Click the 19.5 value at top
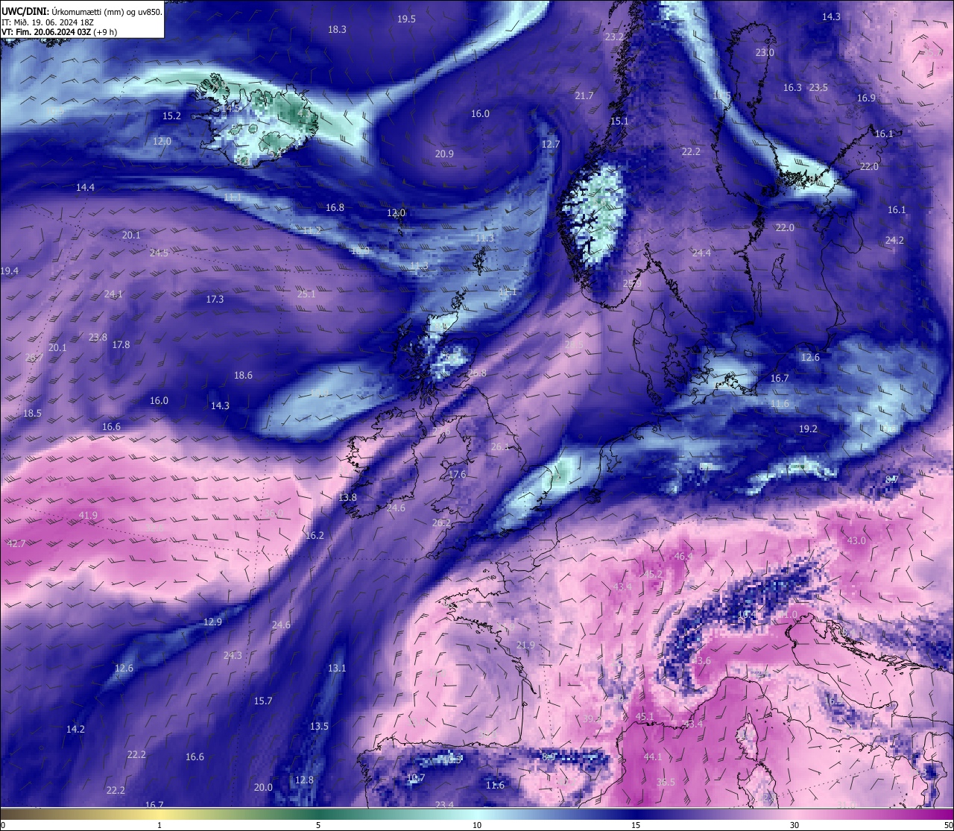Screen dimensions: 954x831 pyautogui.click(x=406, y=19)
